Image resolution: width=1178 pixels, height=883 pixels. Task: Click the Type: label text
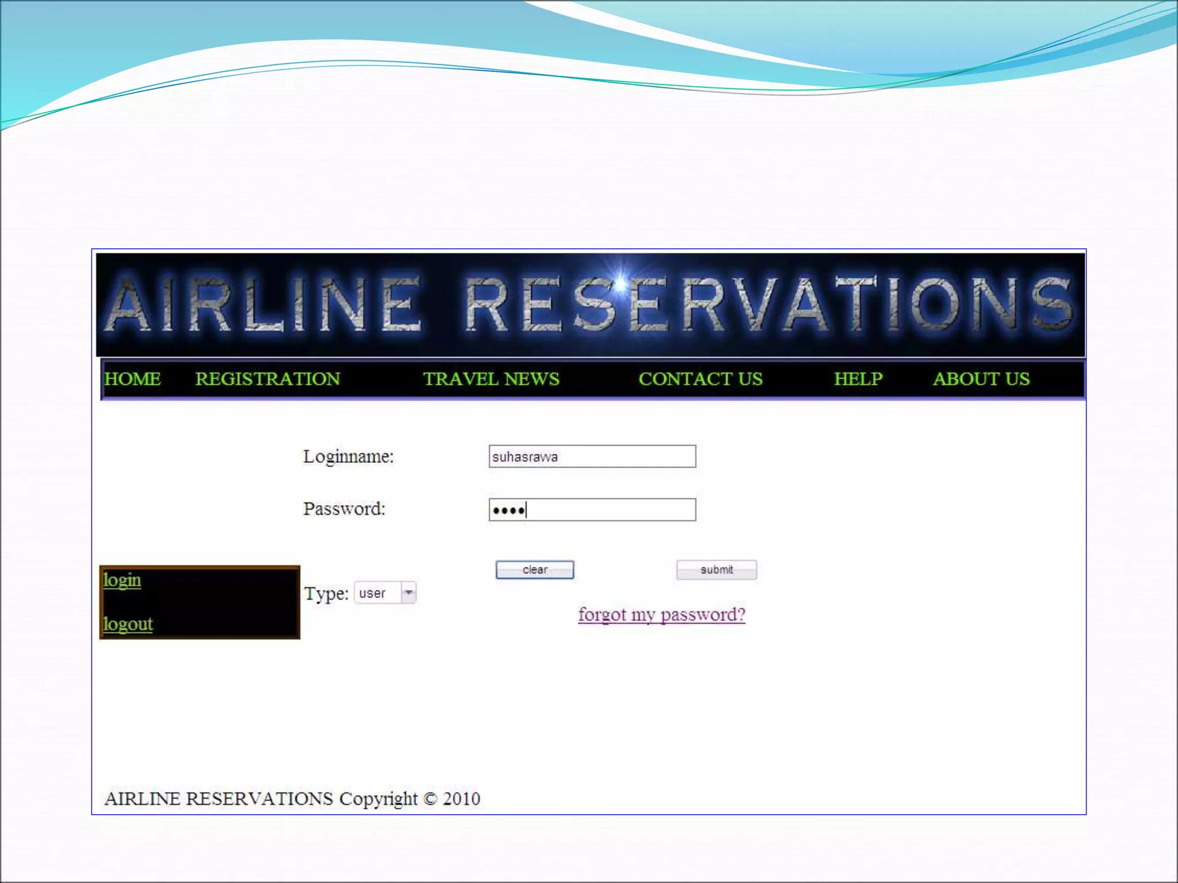(x=326, y=593)
